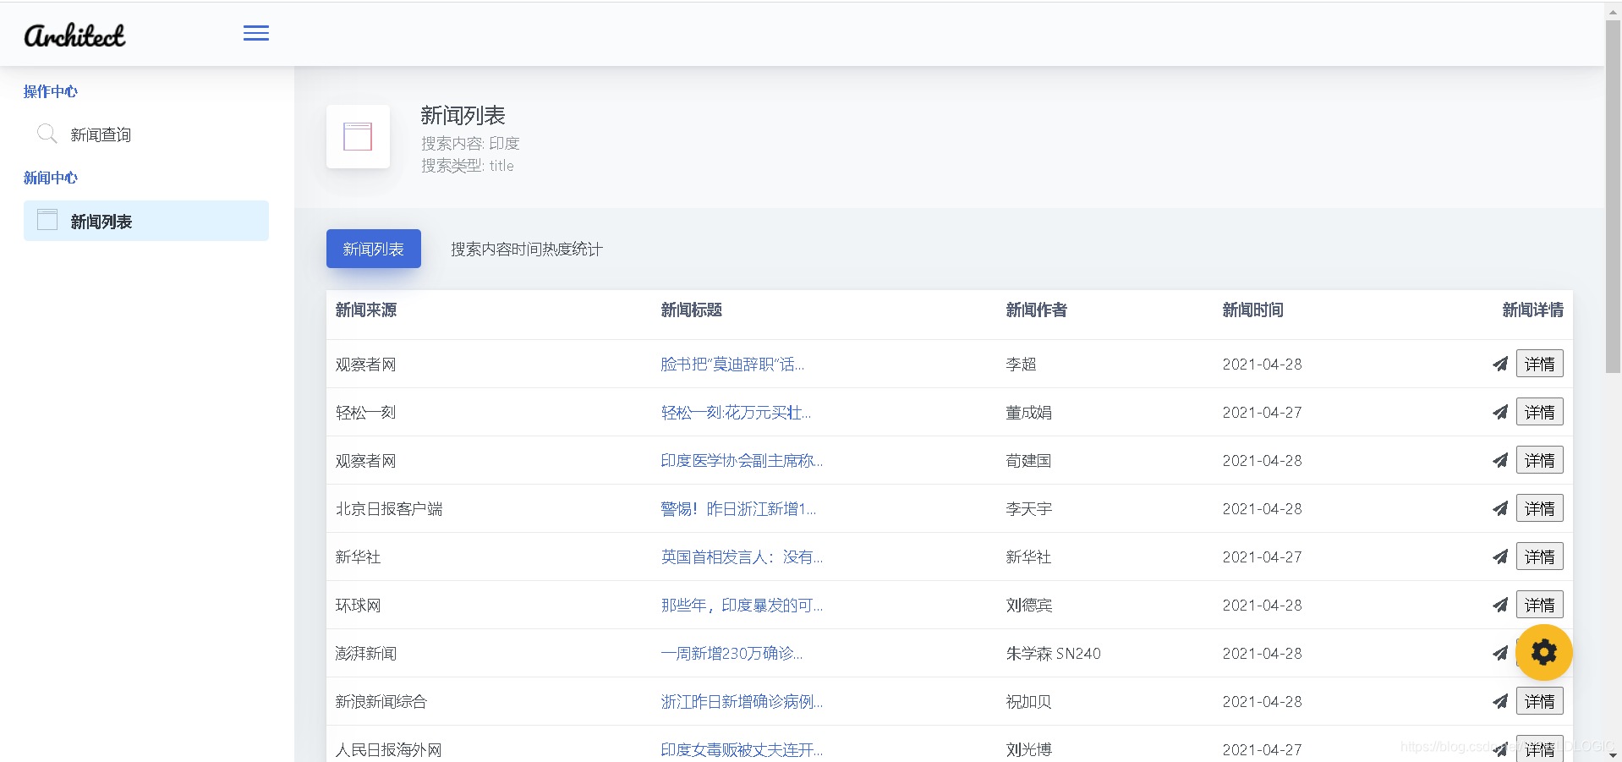1622x762 pixels.
Task: Click the vertical scrollbar down arrow
Action: (x=1614, y=755)
